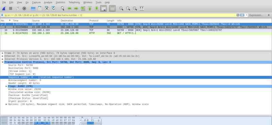Open the Edit menu
The height and width of the screenshot is (125, 272).
click(11, 2)
